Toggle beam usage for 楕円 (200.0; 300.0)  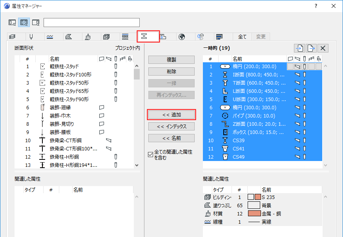pyautogui.click(x=297, y=67)
